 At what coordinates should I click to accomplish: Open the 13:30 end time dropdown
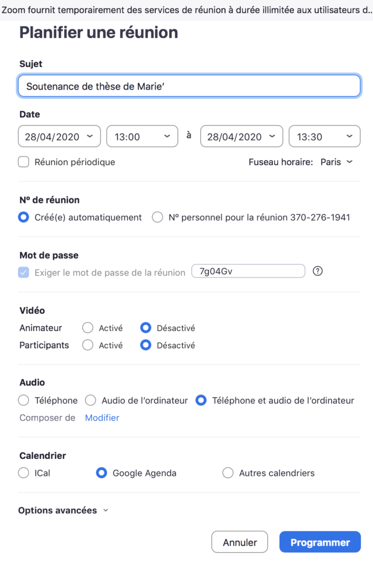pos(324,136)
